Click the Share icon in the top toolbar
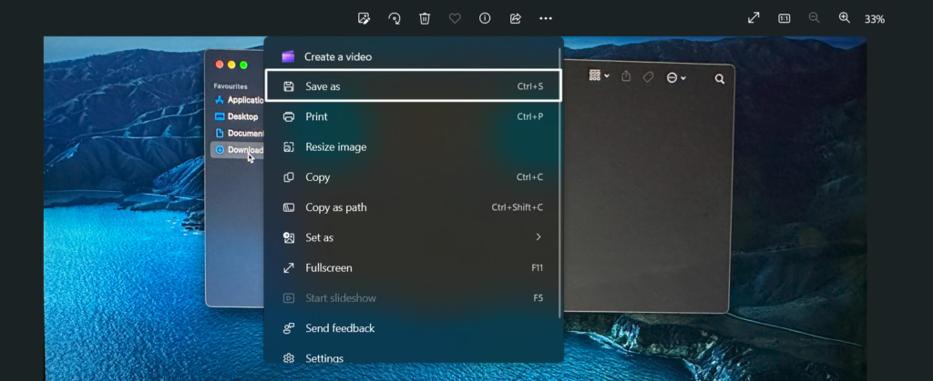 (515, 18)
